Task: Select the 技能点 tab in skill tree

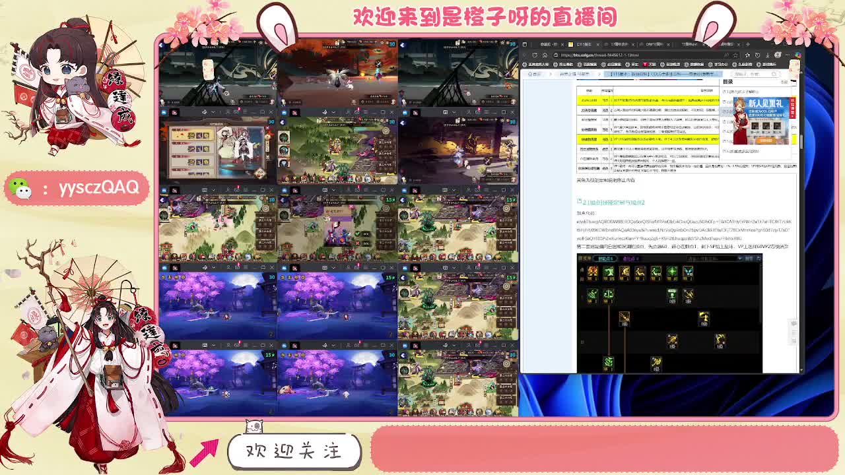Action: 605,259
